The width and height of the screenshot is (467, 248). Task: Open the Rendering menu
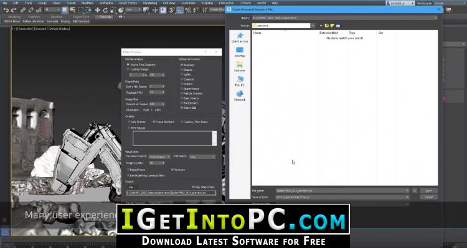(x=150, y=3)
